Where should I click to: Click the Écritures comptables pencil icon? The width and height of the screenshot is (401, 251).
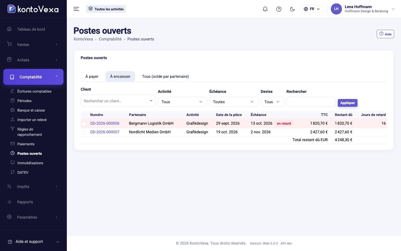[x=12, y=91]
